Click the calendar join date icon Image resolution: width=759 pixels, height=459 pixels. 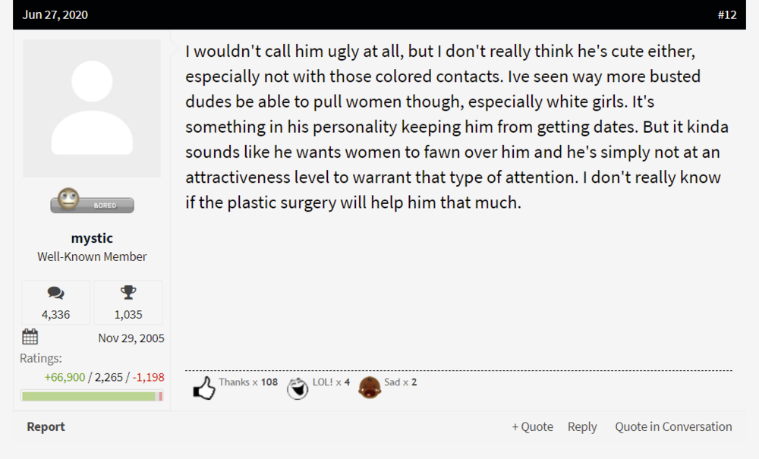30,337
